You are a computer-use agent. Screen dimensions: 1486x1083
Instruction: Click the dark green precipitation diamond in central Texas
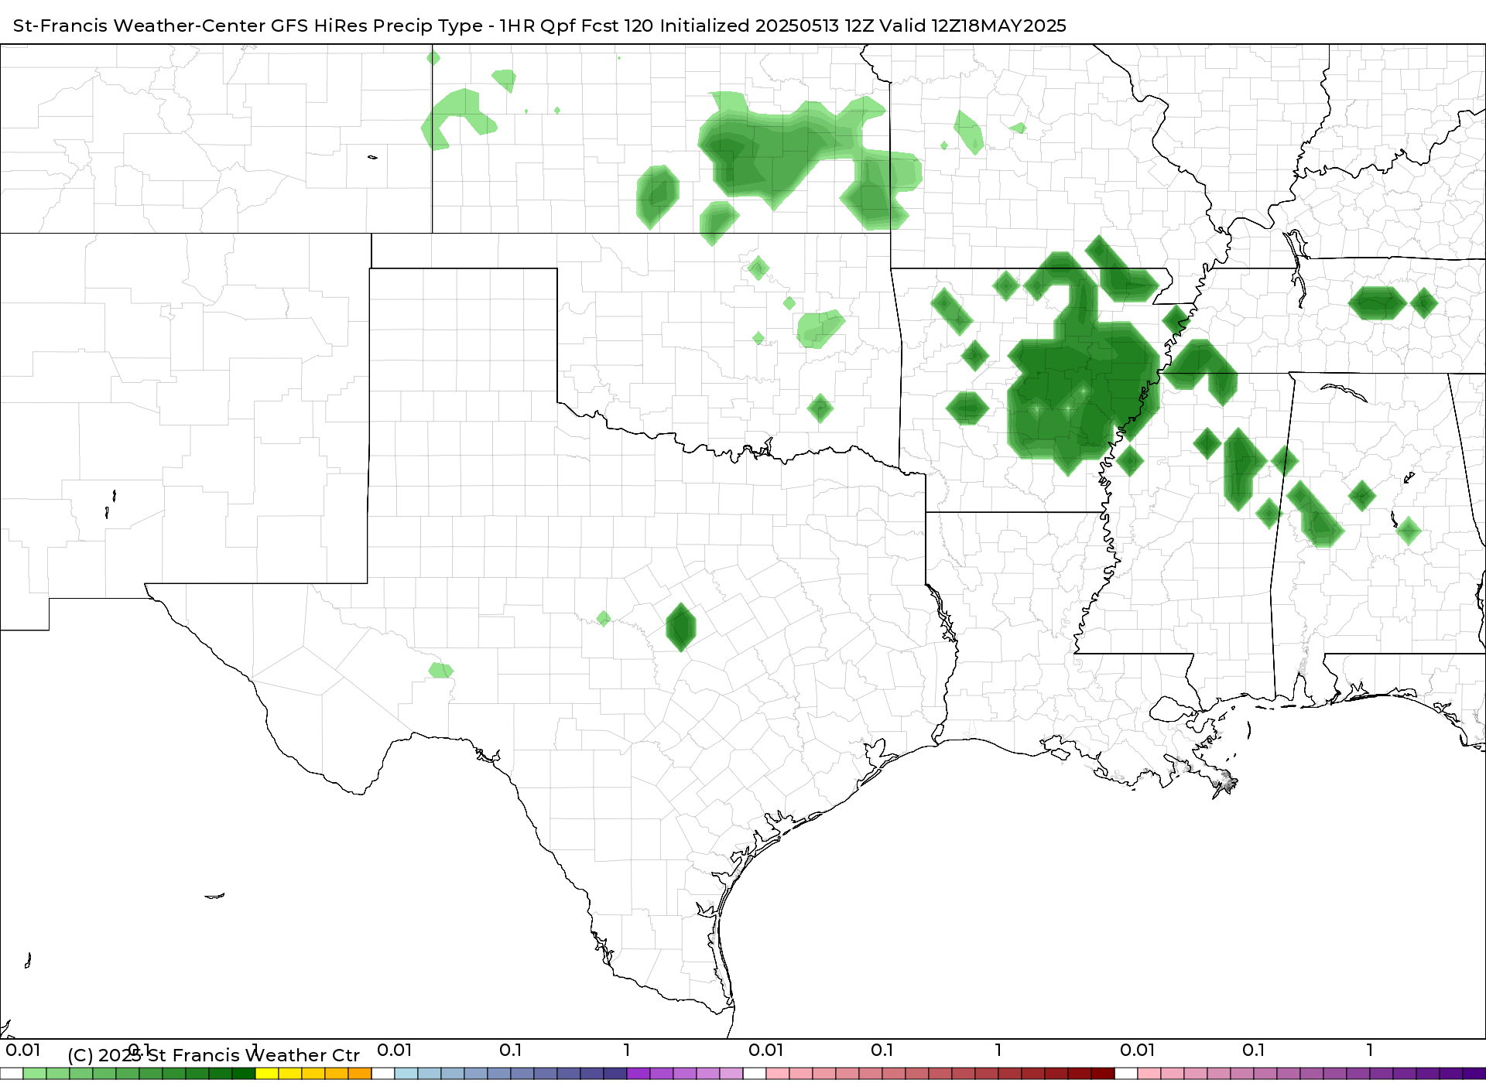681,627
